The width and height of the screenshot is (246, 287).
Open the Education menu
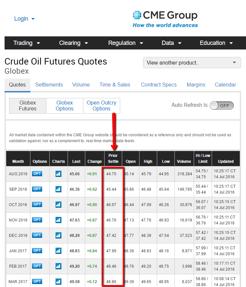[216, 43]
